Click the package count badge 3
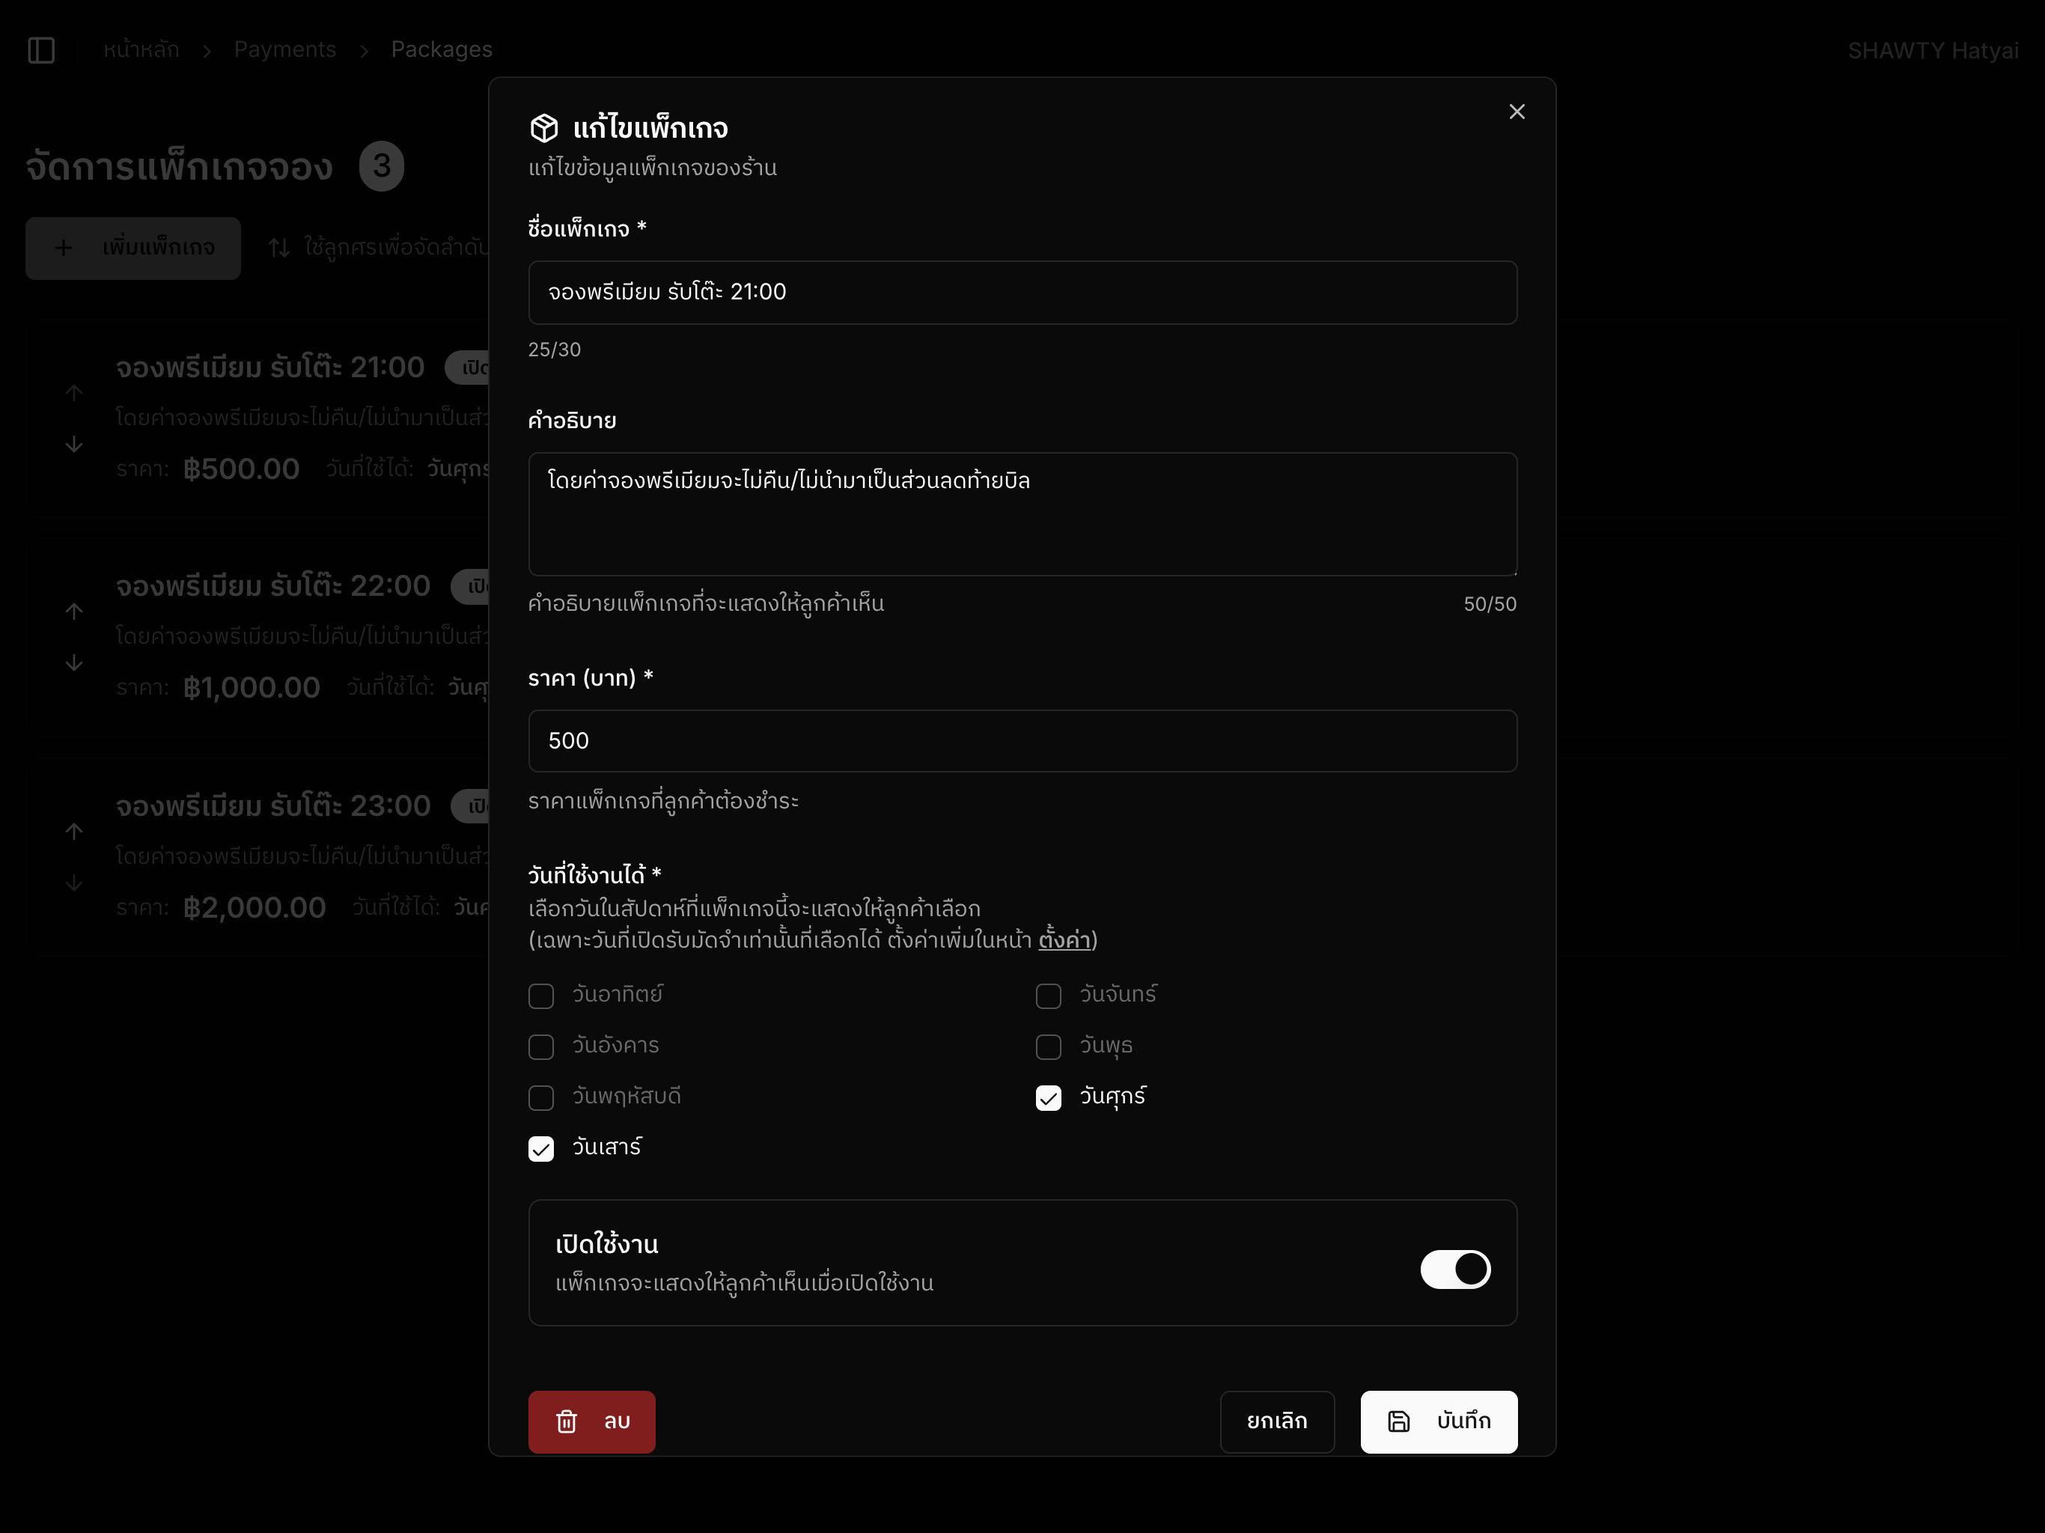 tap(382, 166)
